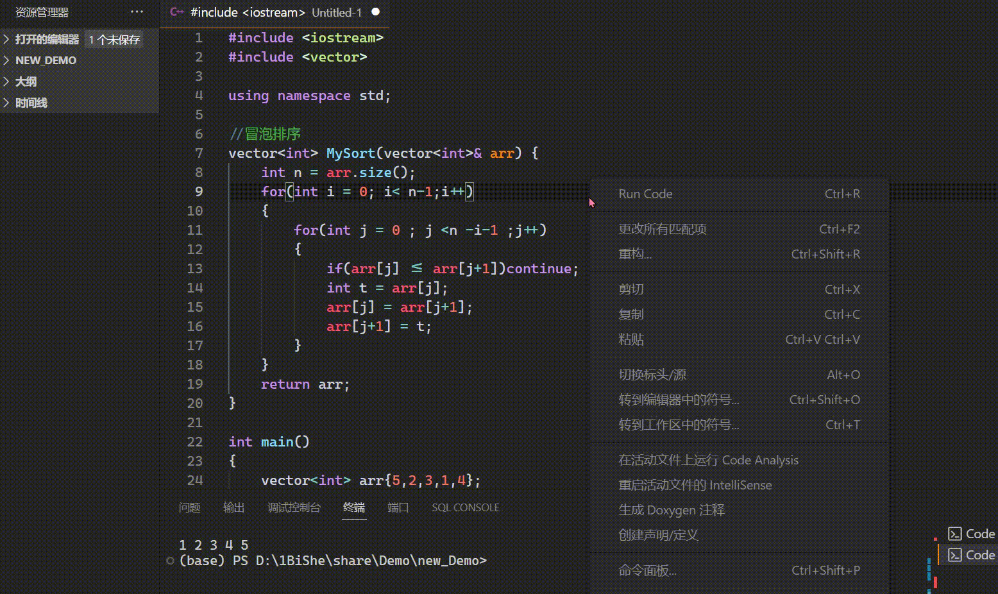The height and width of the screenshot is (594, 998).
Task: Switch to the 问题 panel tab
Action: tap(189, 507)
